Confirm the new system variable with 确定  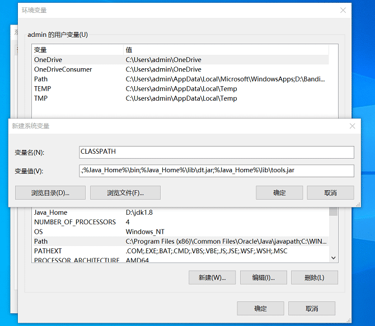[279, 192]
